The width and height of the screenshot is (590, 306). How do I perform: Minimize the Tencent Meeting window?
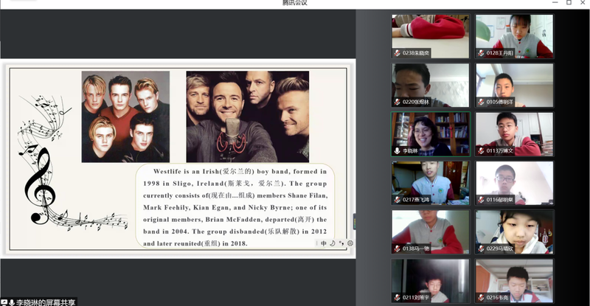click(x=555, y=2)
